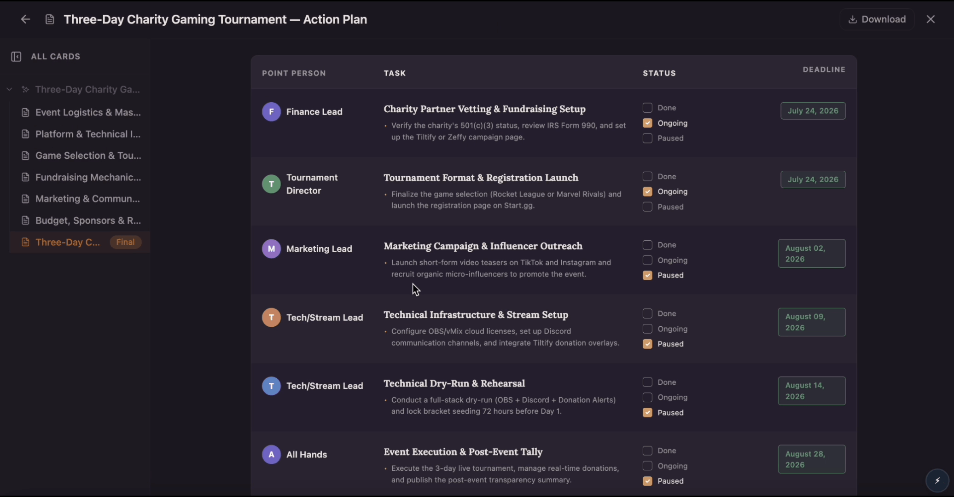Click the ALL CARDS sidebar heading
This screenshot has height=497, width=954.
coord(56,57)
